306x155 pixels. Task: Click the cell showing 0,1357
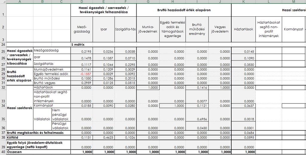coord(104,57)
